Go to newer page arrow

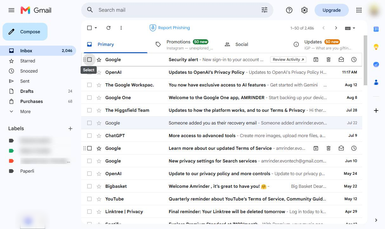[323, 28]
